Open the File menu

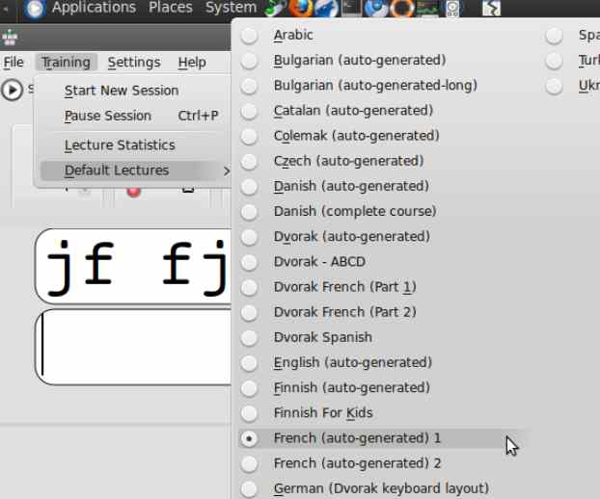[x=14, y=62]
